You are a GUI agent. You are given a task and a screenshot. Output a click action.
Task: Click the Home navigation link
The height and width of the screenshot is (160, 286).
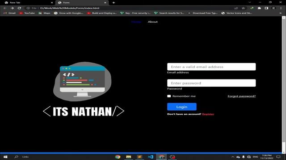[136, 22]
